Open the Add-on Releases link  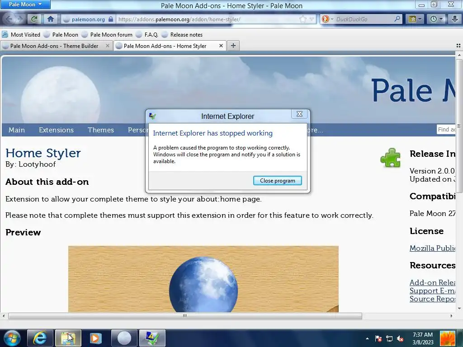point(432,283)
